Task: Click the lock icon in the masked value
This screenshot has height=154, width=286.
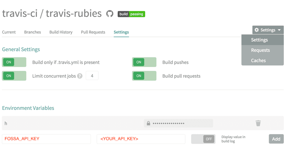Action: (x=148, y=124)
